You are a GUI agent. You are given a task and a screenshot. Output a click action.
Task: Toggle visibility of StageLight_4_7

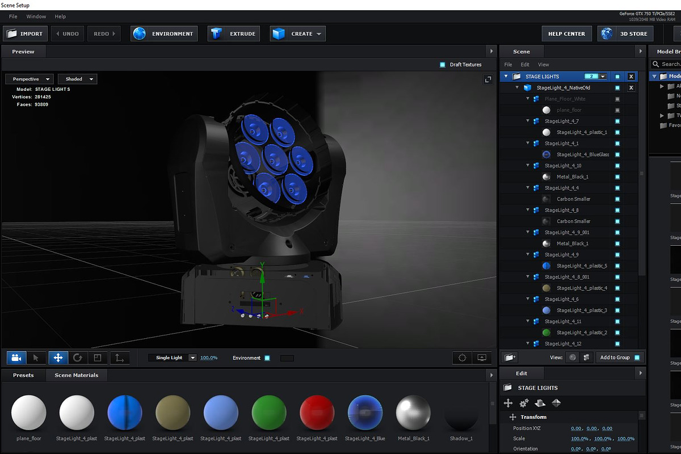coord(617,121)
